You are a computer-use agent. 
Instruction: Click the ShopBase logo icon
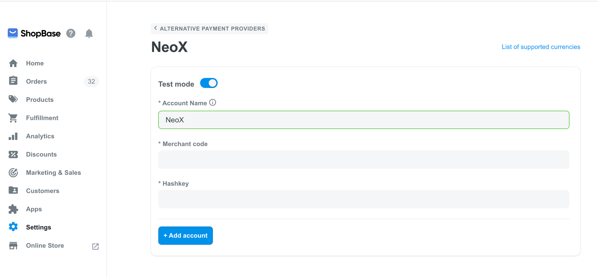13,33
